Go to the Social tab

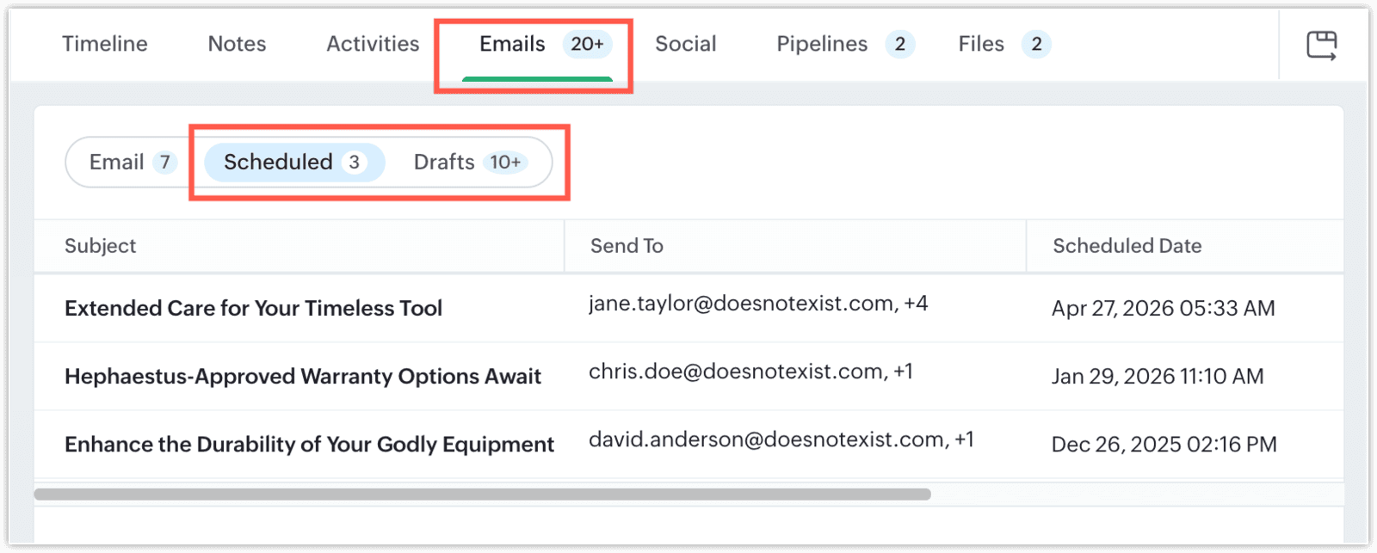[685, 44]
